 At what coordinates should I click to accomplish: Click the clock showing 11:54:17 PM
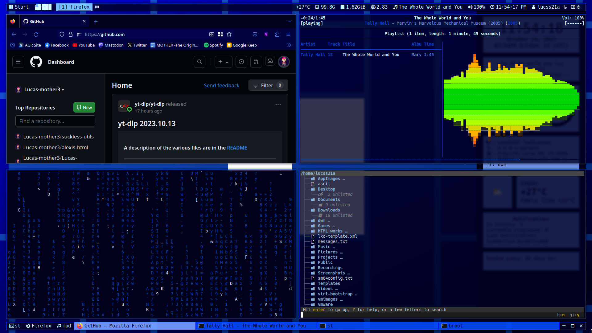click(x=508, y=7)
